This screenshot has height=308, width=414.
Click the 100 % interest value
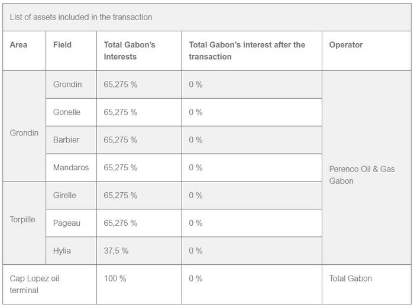click(115, 278)
